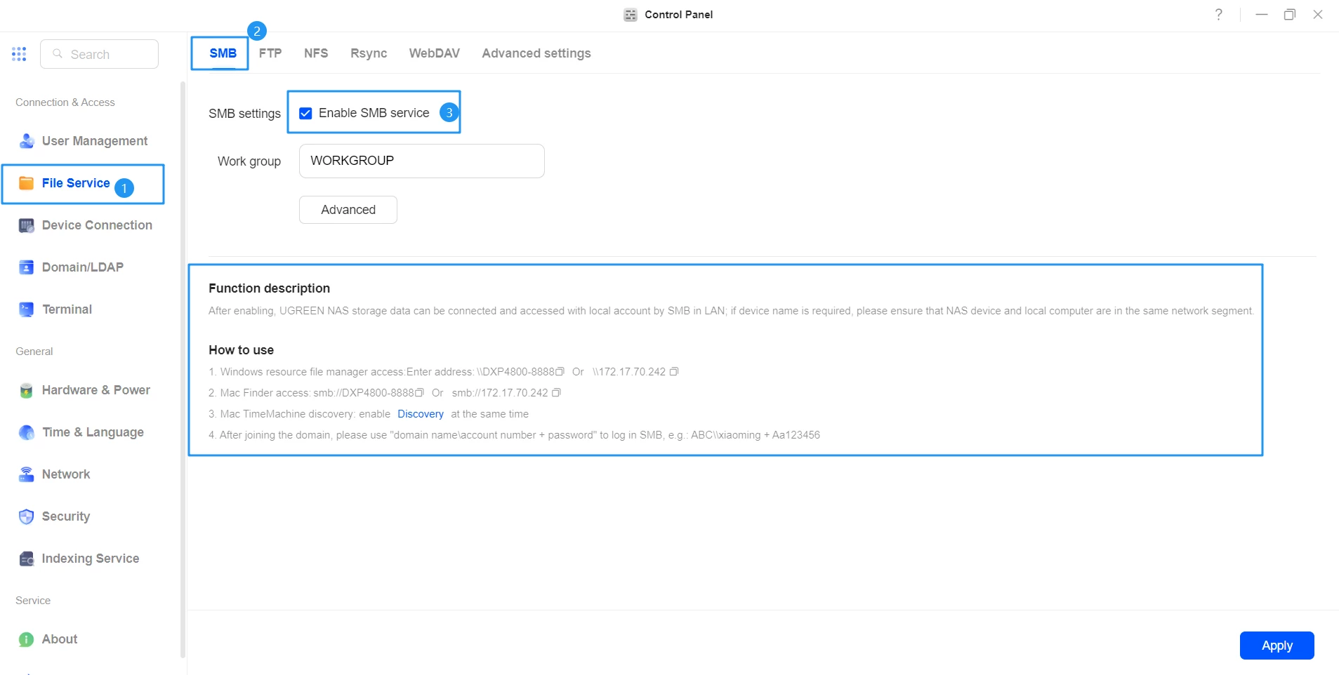The image size is (1339, 675).
Task: Follow the Discovery link
Action: tap(421, 414)
